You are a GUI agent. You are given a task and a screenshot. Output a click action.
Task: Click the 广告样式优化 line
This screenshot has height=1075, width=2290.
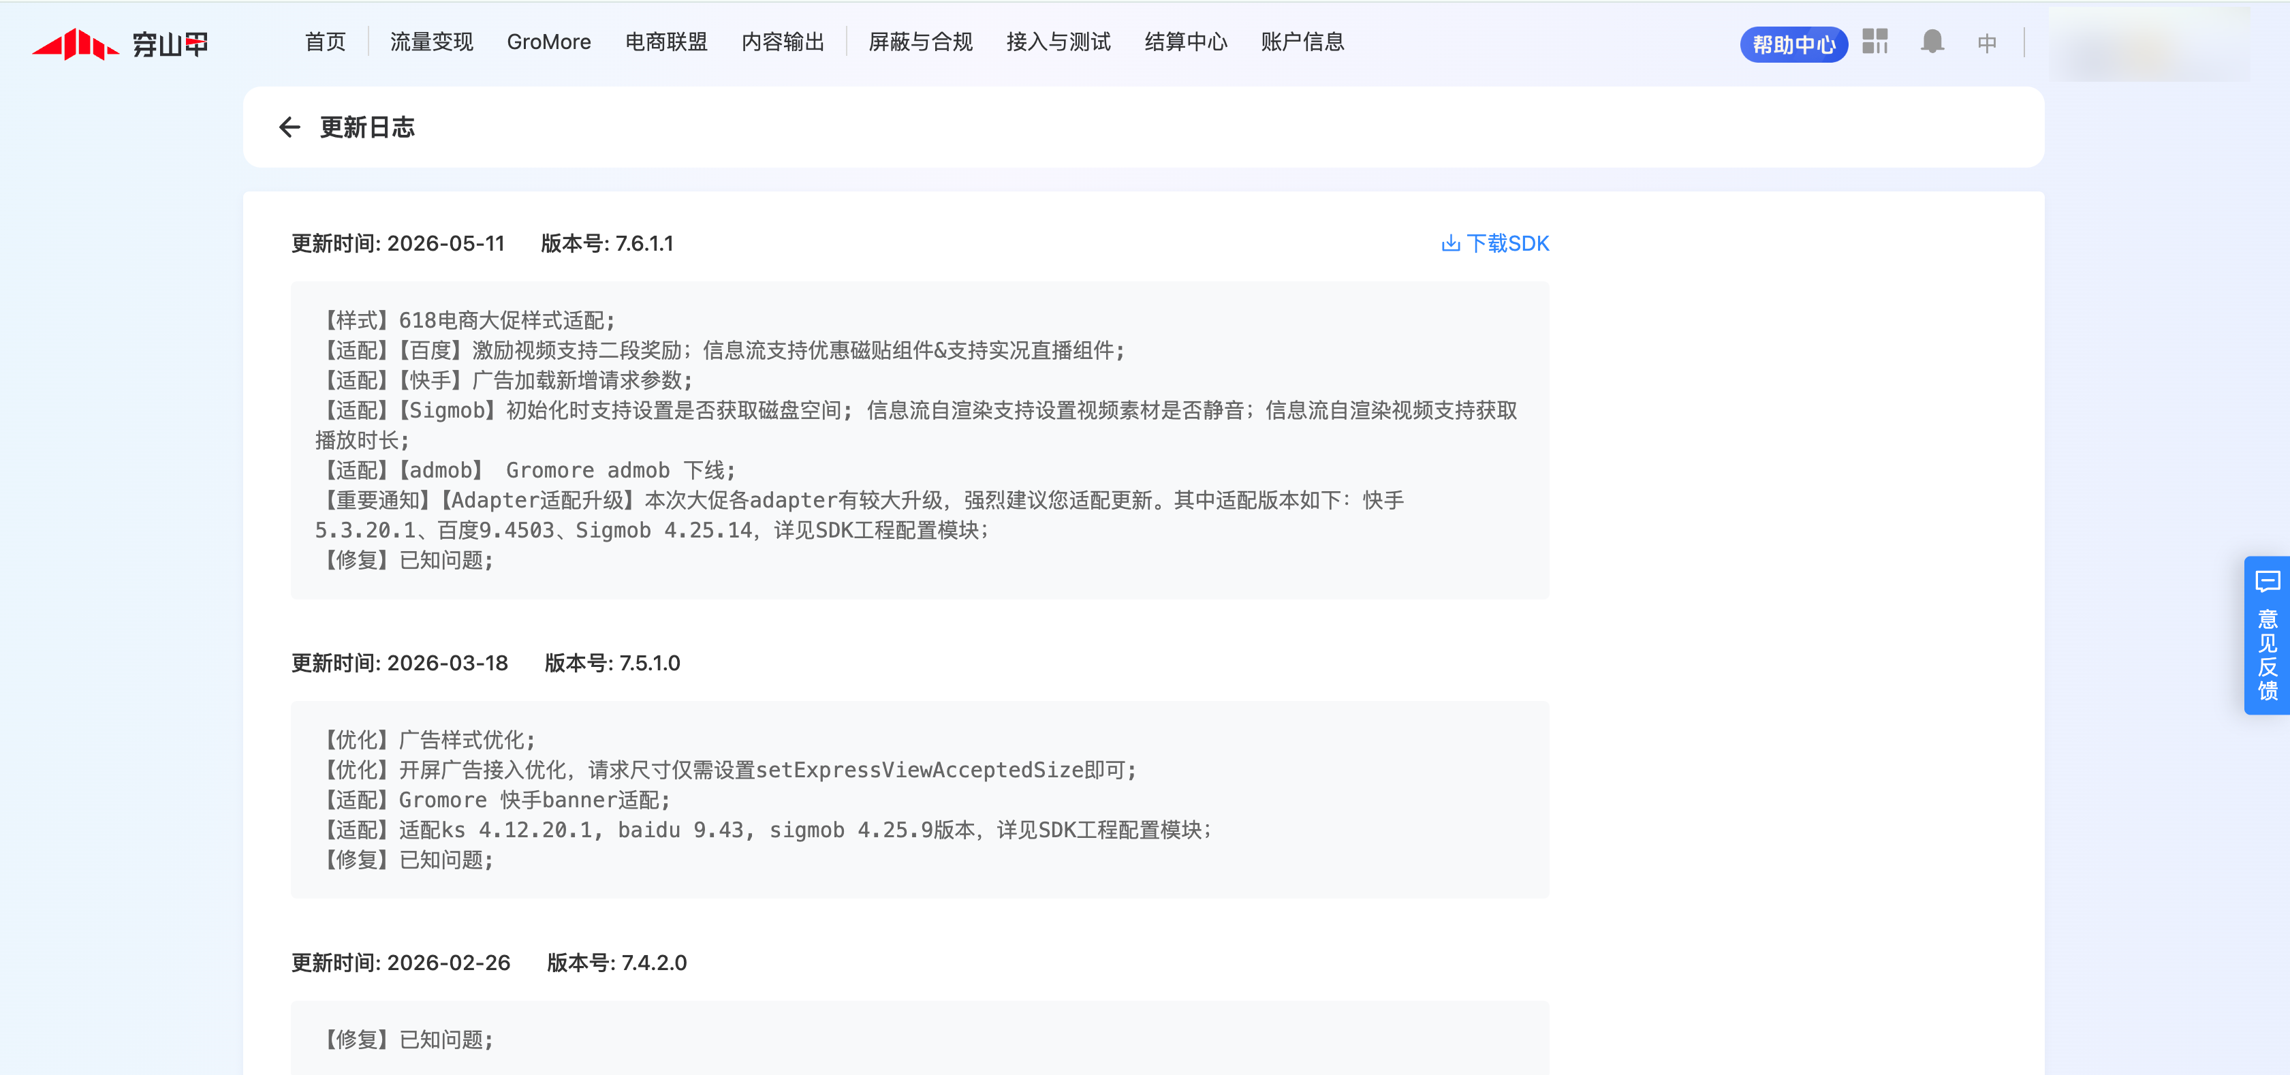(425, 740)
